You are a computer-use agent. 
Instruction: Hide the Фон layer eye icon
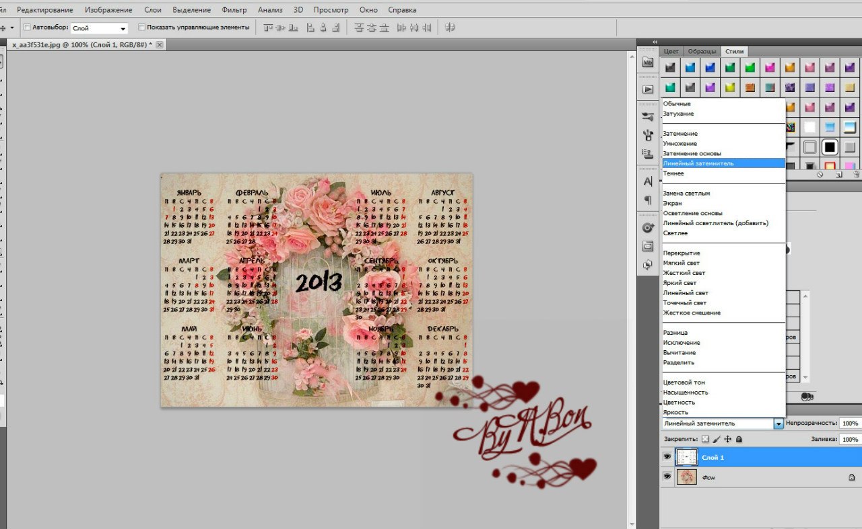pyautogui.click(x=667, y=477)
